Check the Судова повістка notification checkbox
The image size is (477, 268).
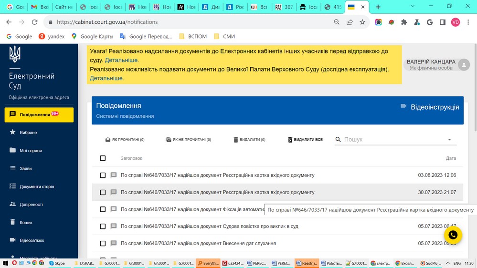[103, 227]
